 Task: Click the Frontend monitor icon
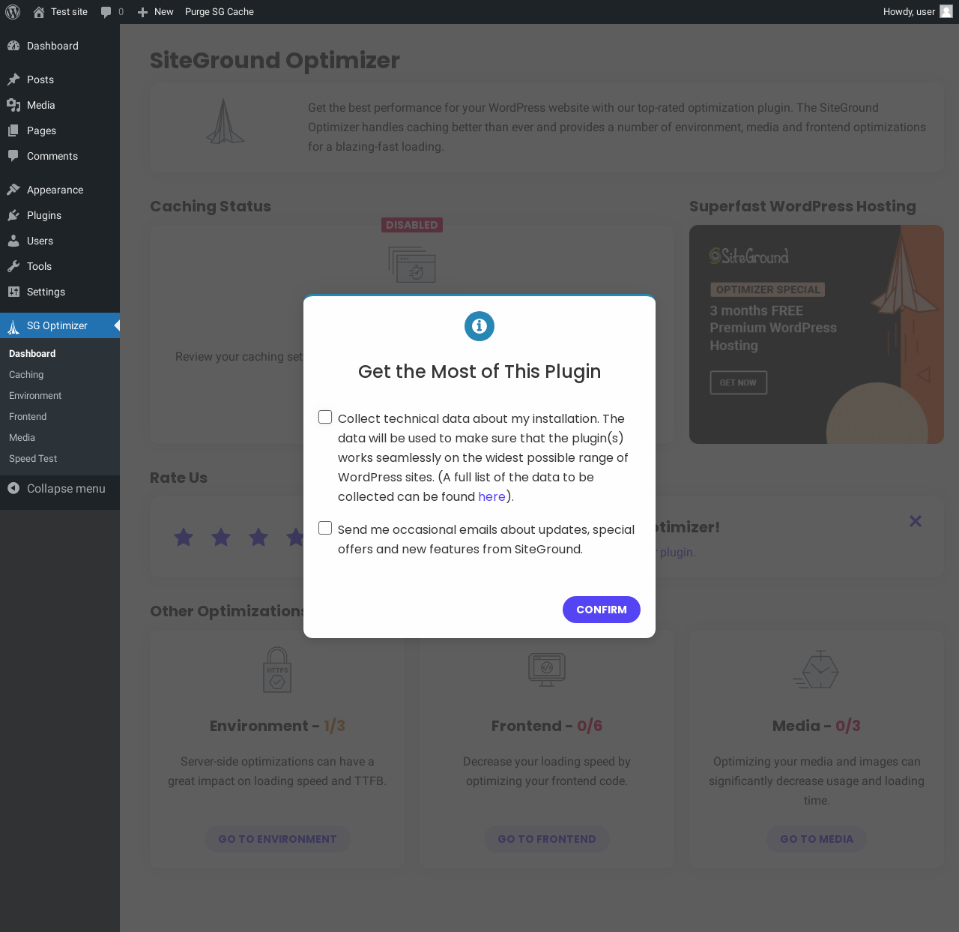(547, 670)
